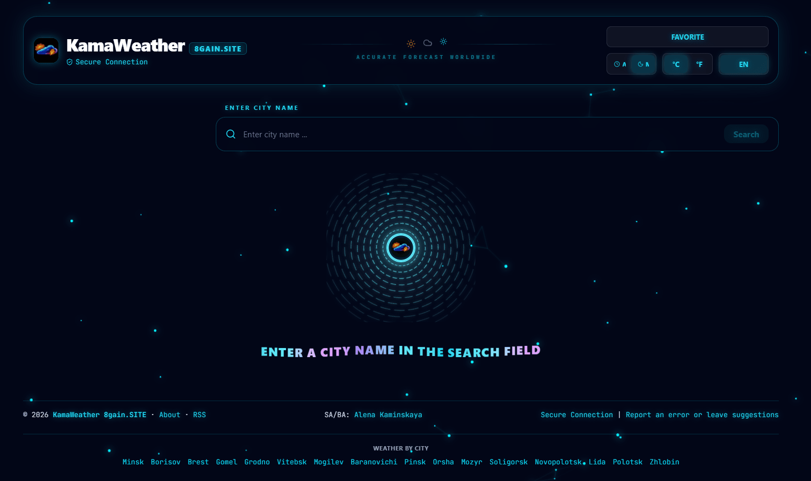Select Celsius temperature units
Image resolution: width=811 pixels, height=481 pixels.
click(x=676, y=64)
